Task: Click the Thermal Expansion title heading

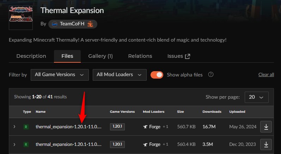Action: coord(72,10)
